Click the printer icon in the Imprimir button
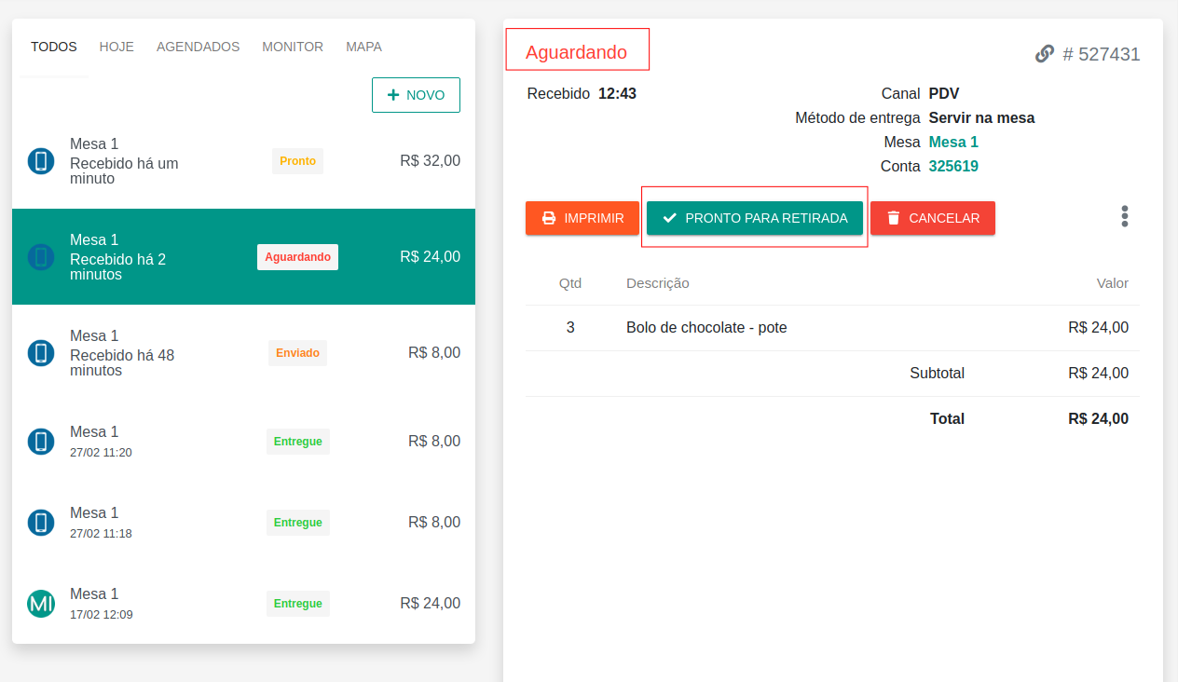1178x682 pixels. (x=549, y=218)
